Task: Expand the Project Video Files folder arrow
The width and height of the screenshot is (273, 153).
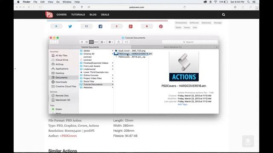Action: point(113,78)
